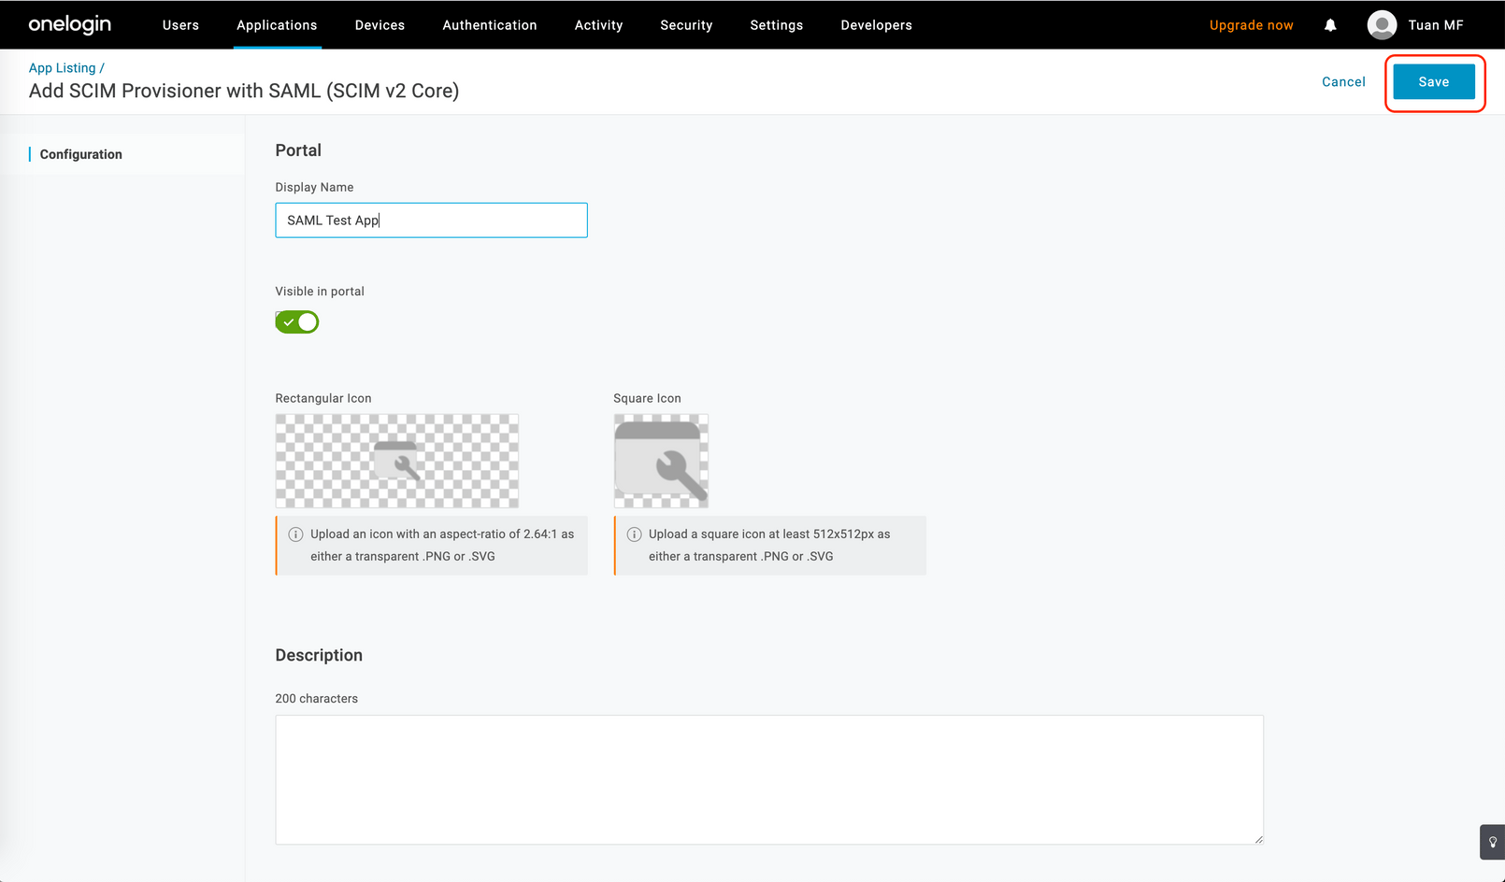Toggle Visible in portal switch

click(x=297, y=322)
